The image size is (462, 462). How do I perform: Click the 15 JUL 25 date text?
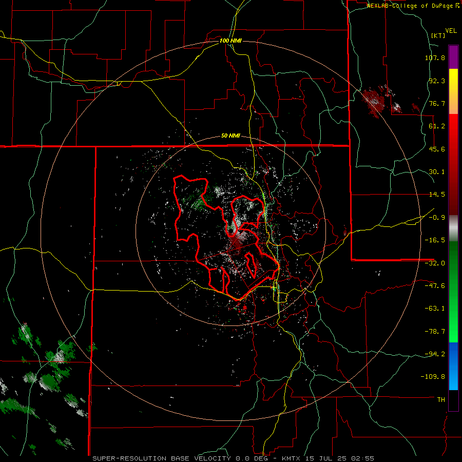(x=325, y=458)
